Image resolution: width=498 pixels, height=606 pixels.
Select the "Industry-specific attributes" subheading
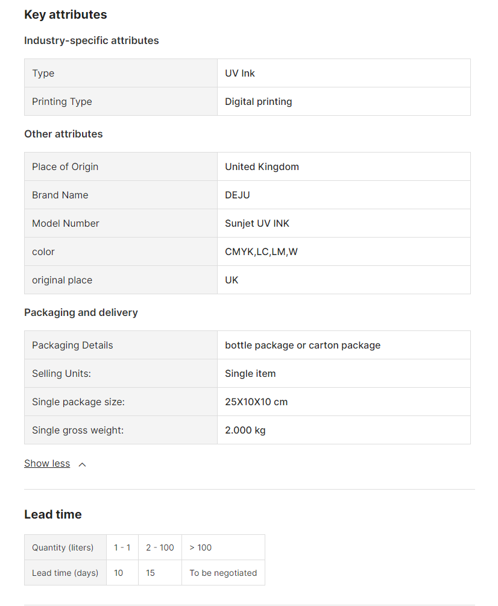(92, 40)
